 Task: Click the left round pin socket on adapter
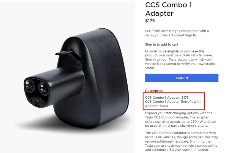click(x=29, y=85)
